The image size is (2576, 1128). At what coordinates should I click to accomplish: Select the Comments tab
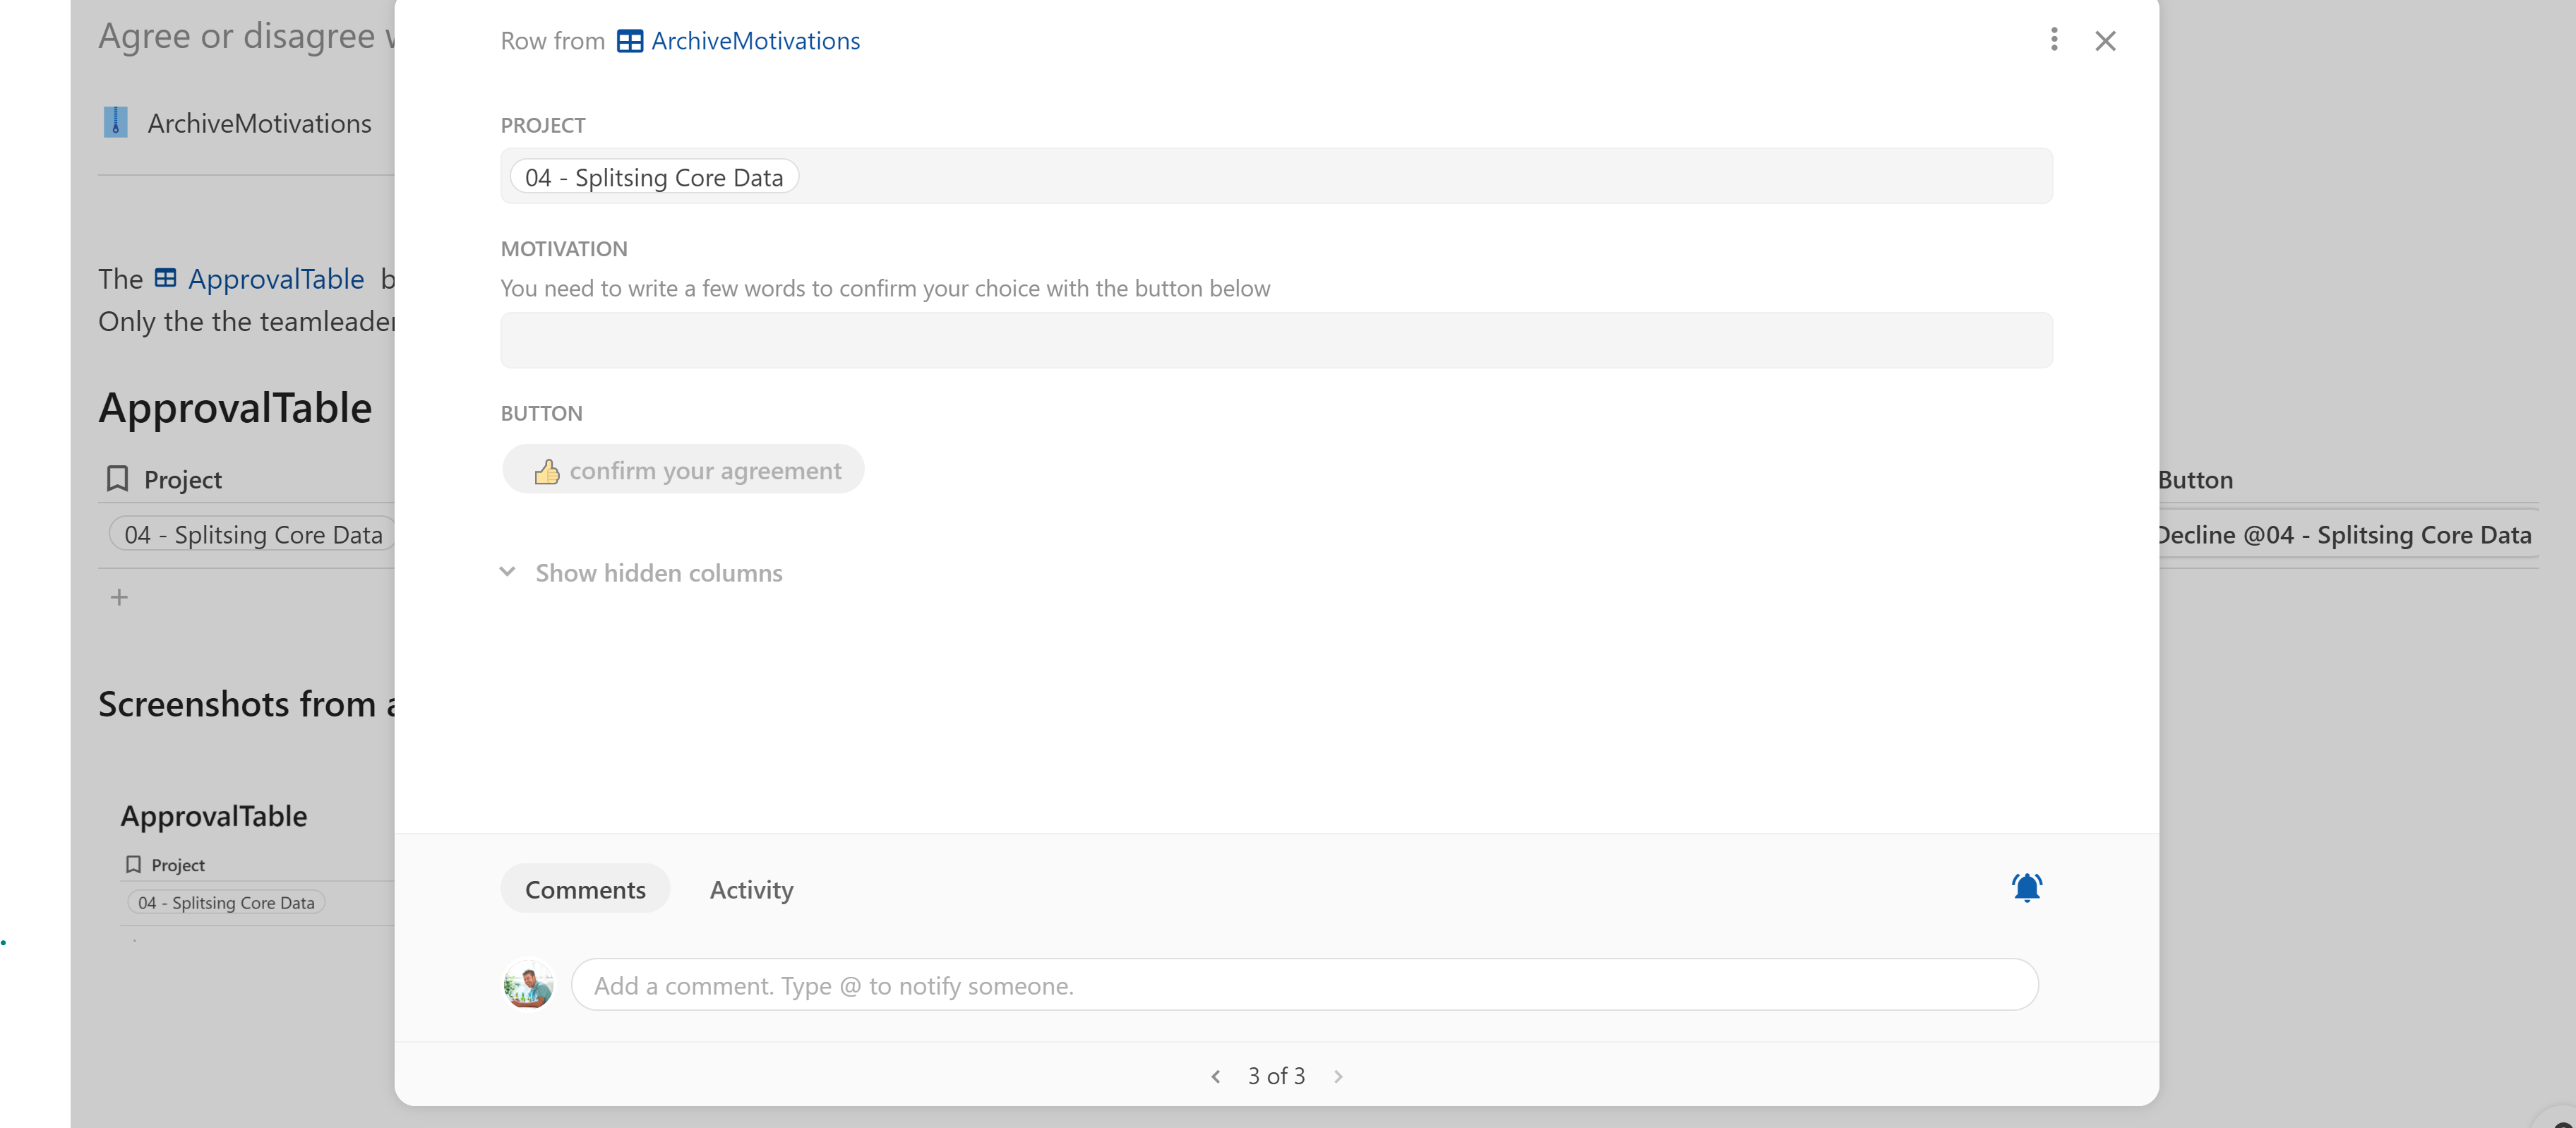(x=585, y=889)
